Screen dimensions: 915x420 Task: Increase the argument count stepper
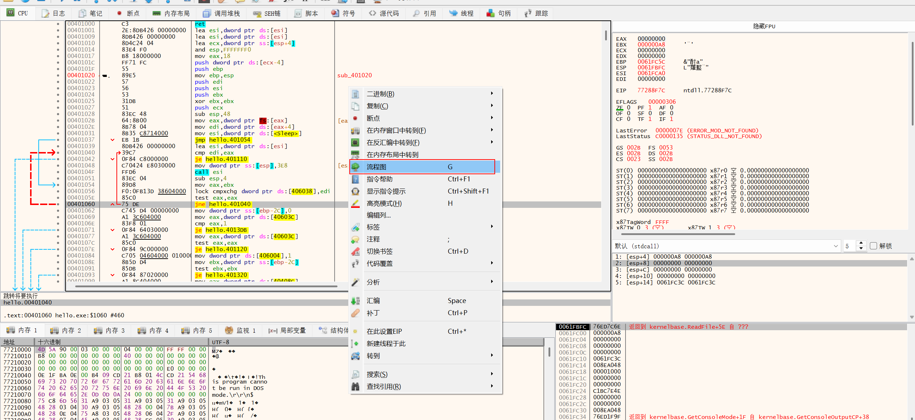point(861,243)
